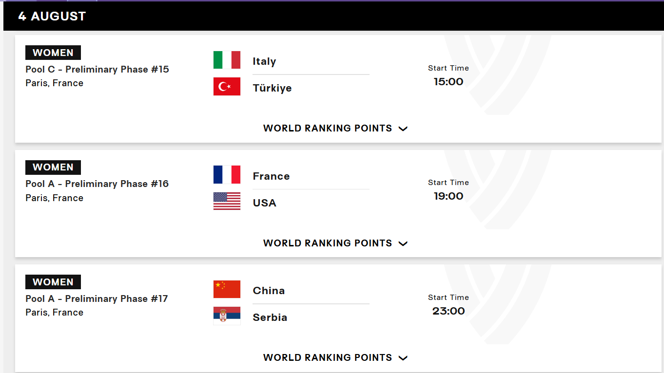
Task: Click the WOMEN badge on match #17
Action: tap(53, 282)
